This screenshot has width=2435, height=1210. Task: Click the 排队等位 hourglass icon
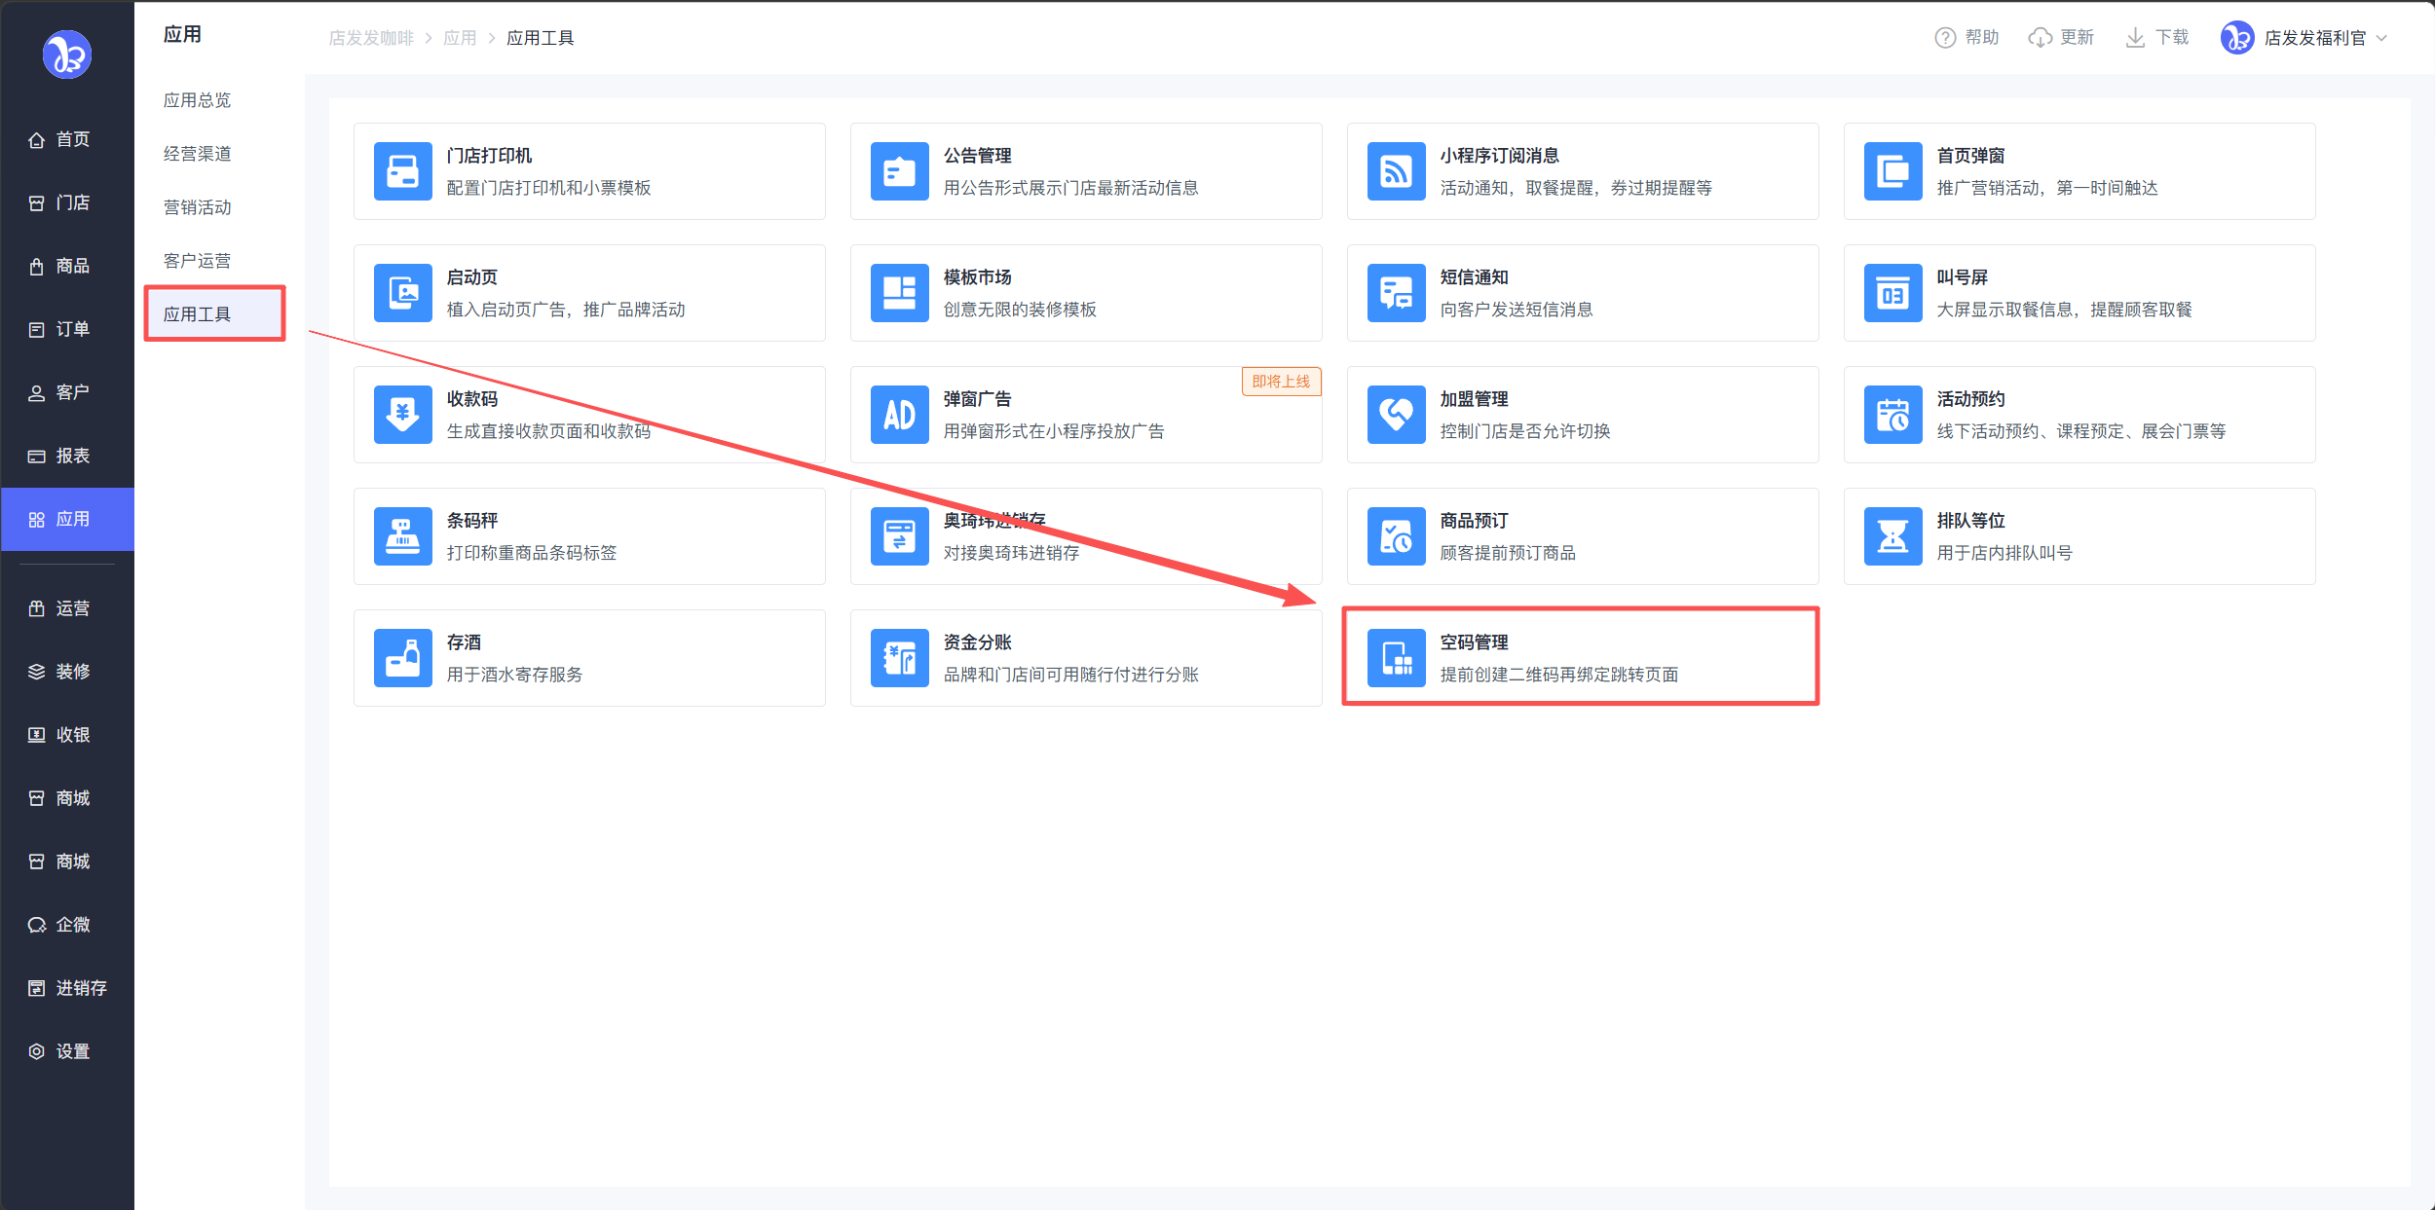1892,536
